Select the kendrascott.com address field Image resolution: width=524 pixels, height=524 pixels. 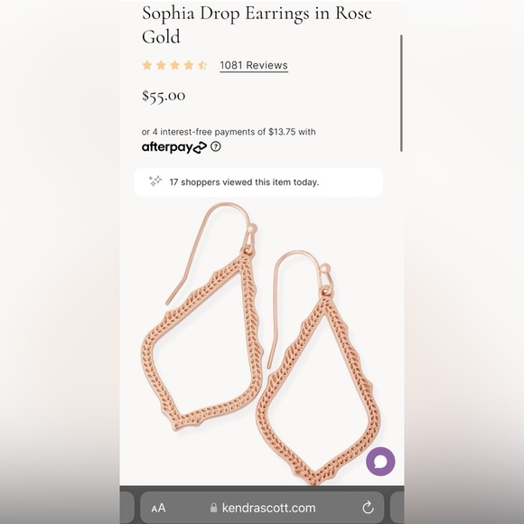pos(262,508)
